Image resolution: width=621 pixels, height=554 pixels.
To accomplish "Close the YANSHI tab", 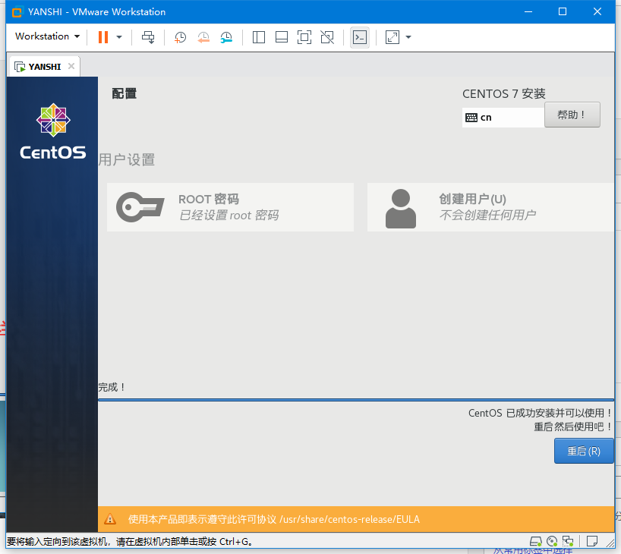I will coord(71,66).
